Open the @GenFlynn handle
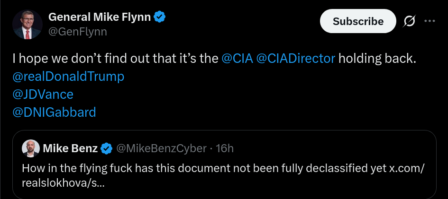The image size is (448, 199). coord(78,32)
